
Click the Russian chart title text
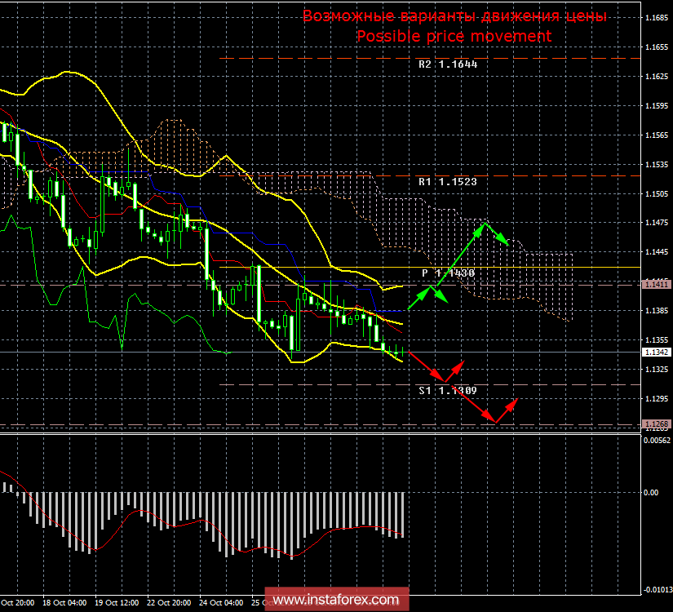point(454,16)
